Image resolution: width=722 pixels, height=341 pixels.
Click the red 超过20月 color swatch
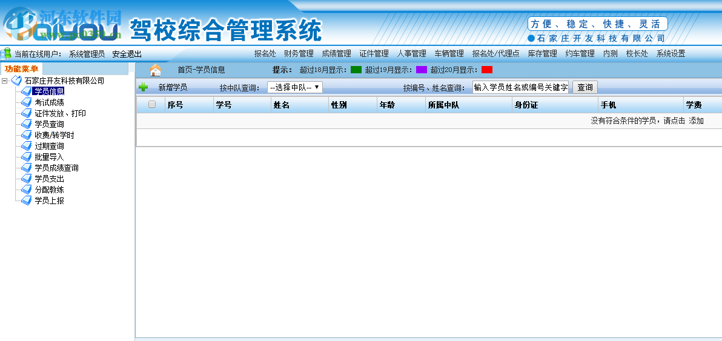(x=487, y=70)
